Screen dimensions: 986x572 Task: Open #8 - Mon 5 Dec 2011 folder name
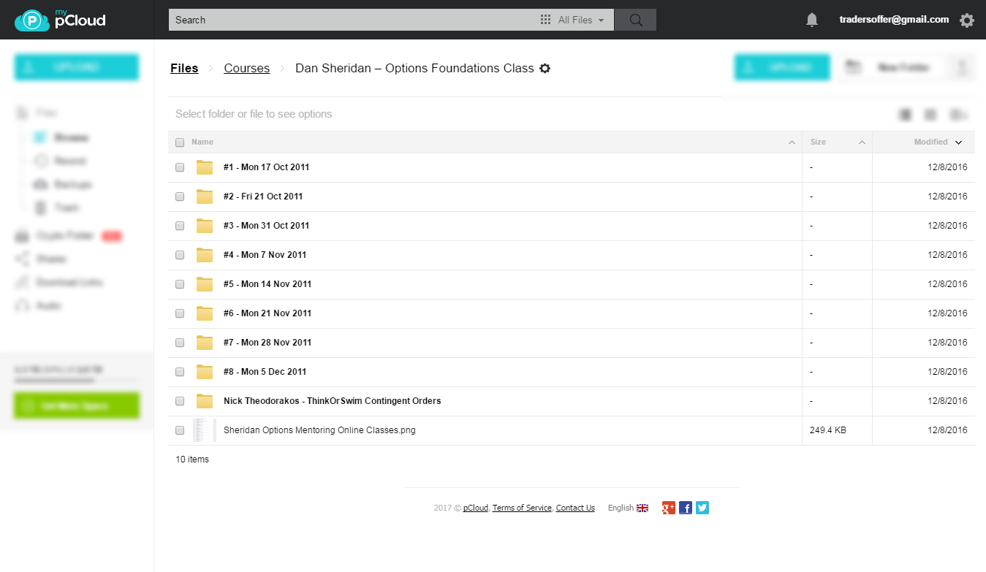(265, 372)
